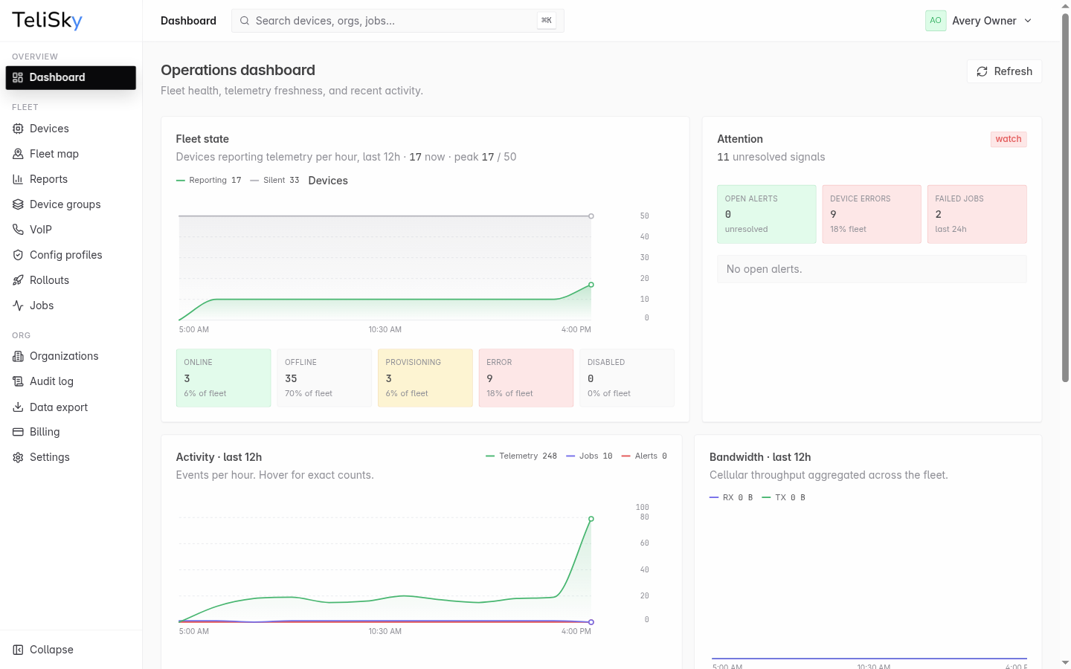This screenshot has width=1071, height=669.
Task: Open Organizations in the sidebar
Action: point(71,356)
